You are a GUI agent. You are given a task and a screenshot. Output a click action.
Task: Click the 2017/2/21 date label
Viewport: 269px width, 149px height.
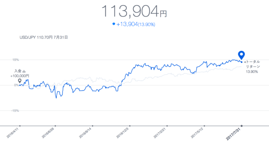coord(160,133)
